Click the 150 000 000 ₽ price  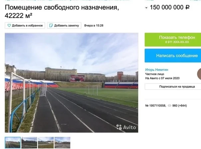point(170,7)
